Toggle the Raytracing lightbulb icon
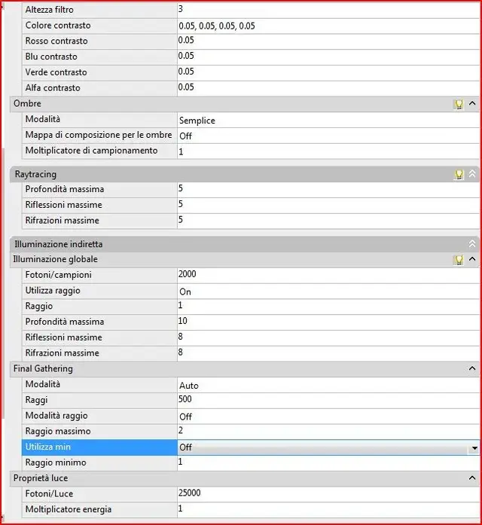Viewport: 482px width, 525px height. tap(459, 174)
